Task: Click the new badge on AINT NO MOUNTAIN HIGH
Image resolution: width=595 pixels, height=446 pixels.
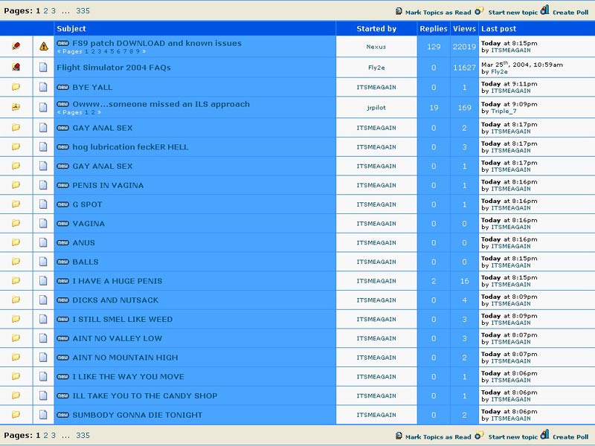Action: pyautogui.click(x=63, y=358)
